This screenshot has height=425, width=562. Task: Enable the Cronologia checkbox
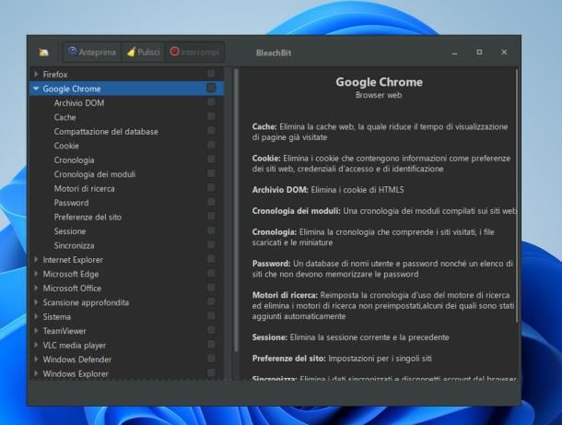tap(211, 159)
